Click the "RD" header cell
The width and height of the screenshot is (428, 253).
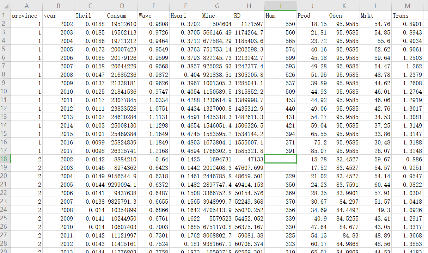tap(249, 16)
